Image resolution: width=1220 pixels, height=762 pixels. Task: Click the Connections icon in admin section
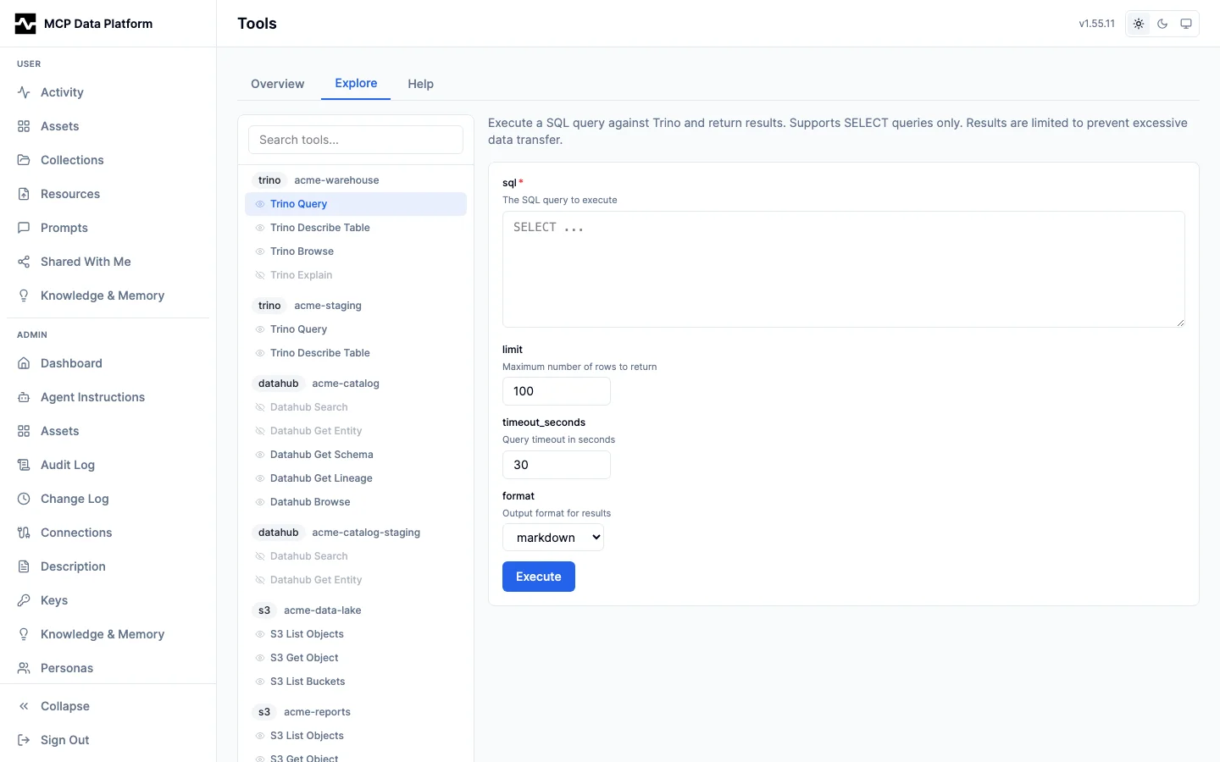click(x=24, y=533)
